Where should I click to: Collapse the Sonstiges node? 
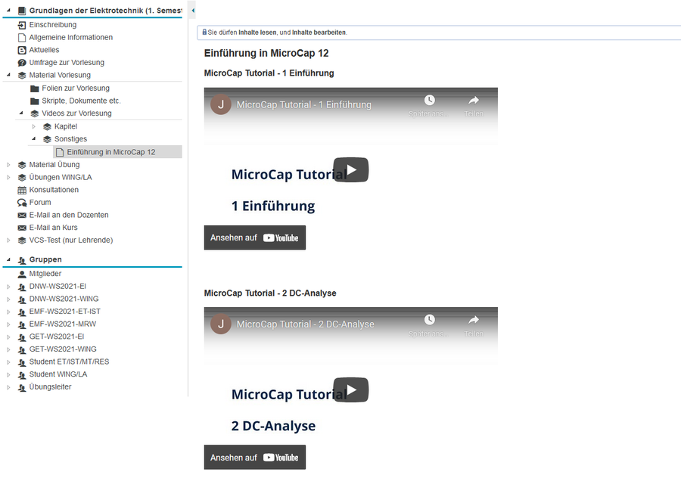point(34,138)
